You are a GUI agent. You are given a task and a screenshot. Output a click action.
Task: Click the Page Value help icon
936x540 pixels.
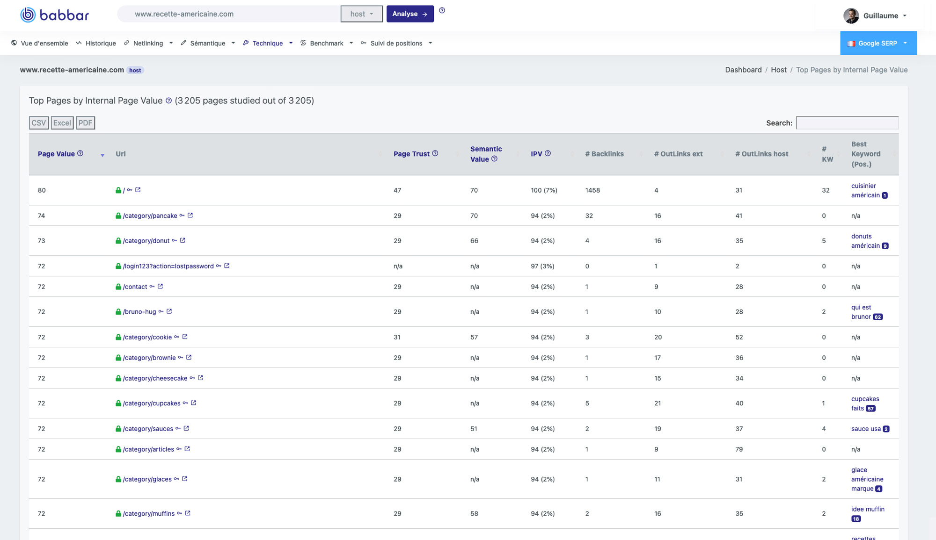(x=80, y=153)
